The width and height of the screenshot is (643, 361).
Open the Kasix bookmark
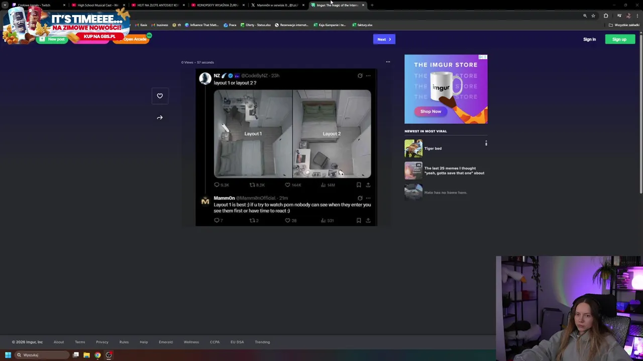pyautogui.click(x=141, y=25)
